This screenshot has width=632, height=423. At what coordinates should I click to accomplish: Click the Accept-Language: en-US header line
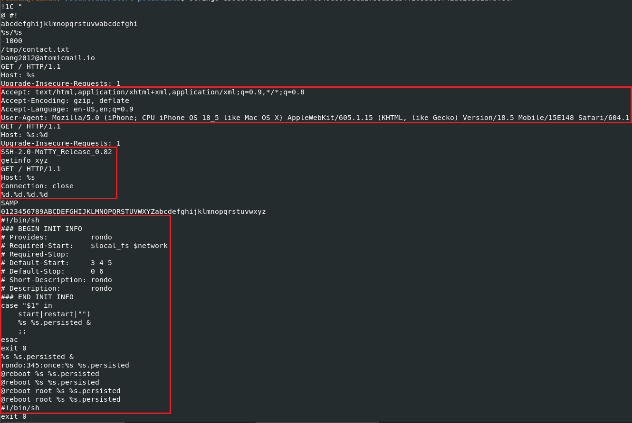[67, 109]
